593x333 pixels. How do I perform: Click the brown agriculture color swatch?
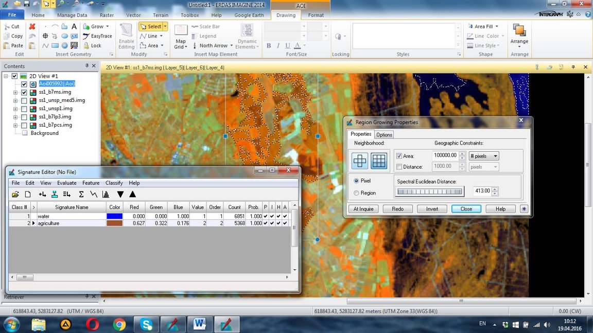[x=115, y=223]
